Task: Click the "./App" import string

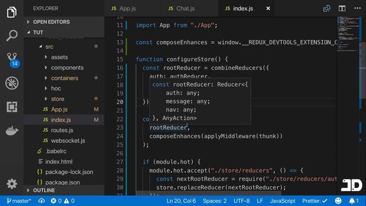Action: (202, 25)
